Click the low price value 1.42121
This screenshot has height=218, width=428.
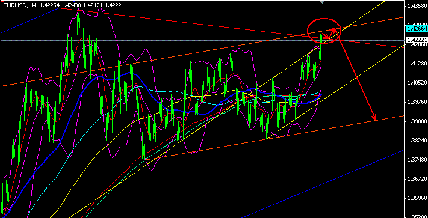93,5
